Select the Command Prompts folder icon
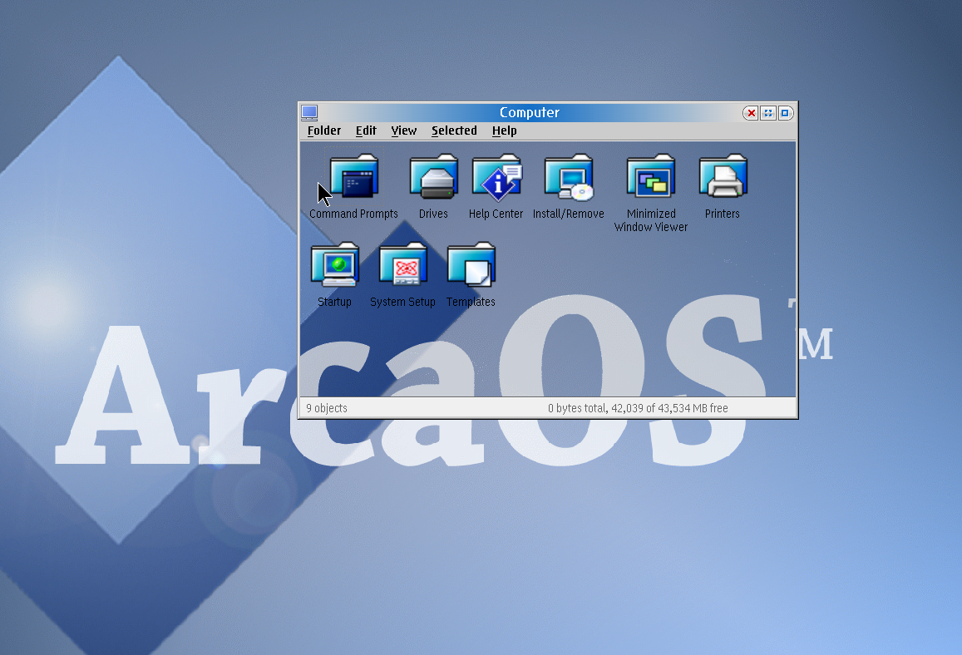 tap(354, 176)
